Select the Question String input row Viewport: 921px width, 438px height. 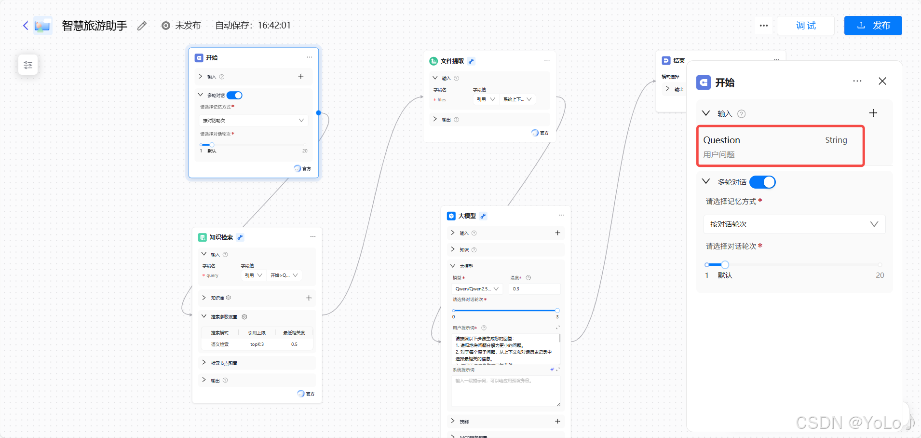[x=780, y=146]
